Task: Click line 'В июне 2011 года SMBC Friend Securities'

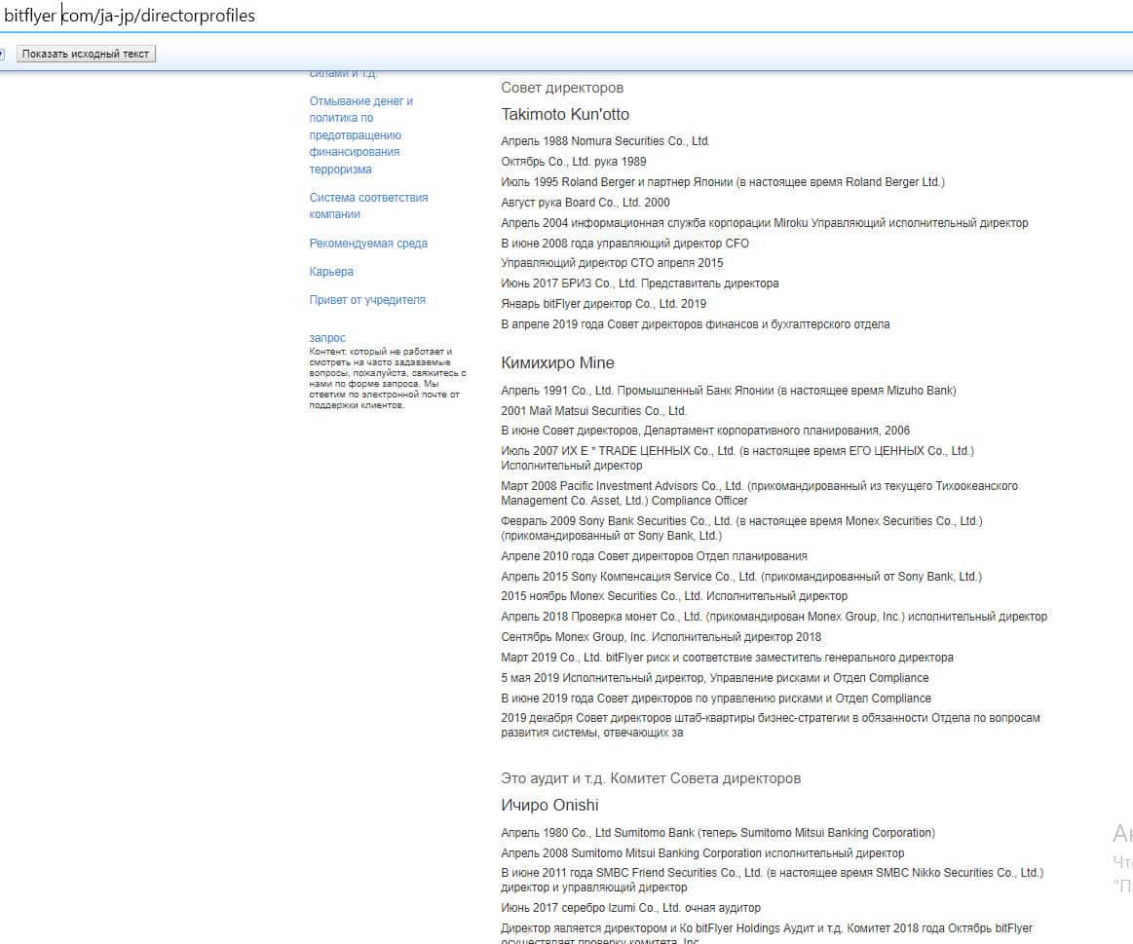Action: click(x=773, y=880)
